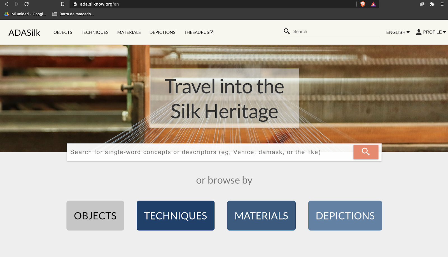Click the Travel into the Silk Heritage heading
The width and height of the screenshot is (448, 257).
click(x=224, y=99)
